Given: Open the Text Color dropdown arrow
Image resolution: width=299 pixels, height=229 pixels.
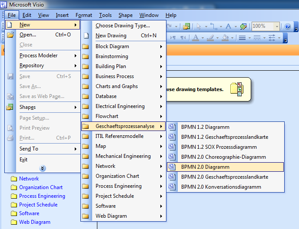Looking at the screenshot, I should coord(203,38).
